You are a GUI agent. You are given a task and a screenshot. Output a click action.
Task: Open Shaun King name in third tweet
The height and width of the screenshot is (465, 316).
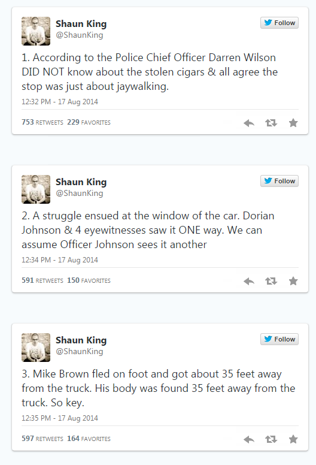(x=81, y=340)
